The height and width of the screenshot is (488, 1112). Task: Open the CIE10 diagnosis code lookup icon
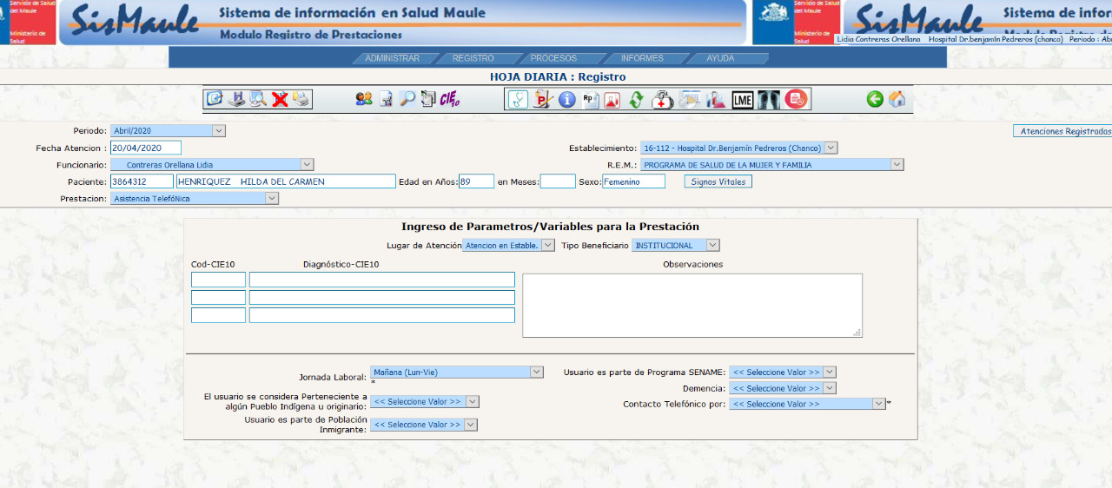pos(449,99)
